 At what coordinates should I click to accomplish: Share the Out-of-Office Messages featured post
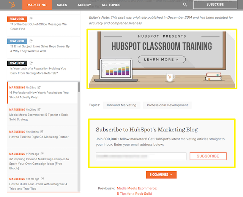click(x=31, y=19)
